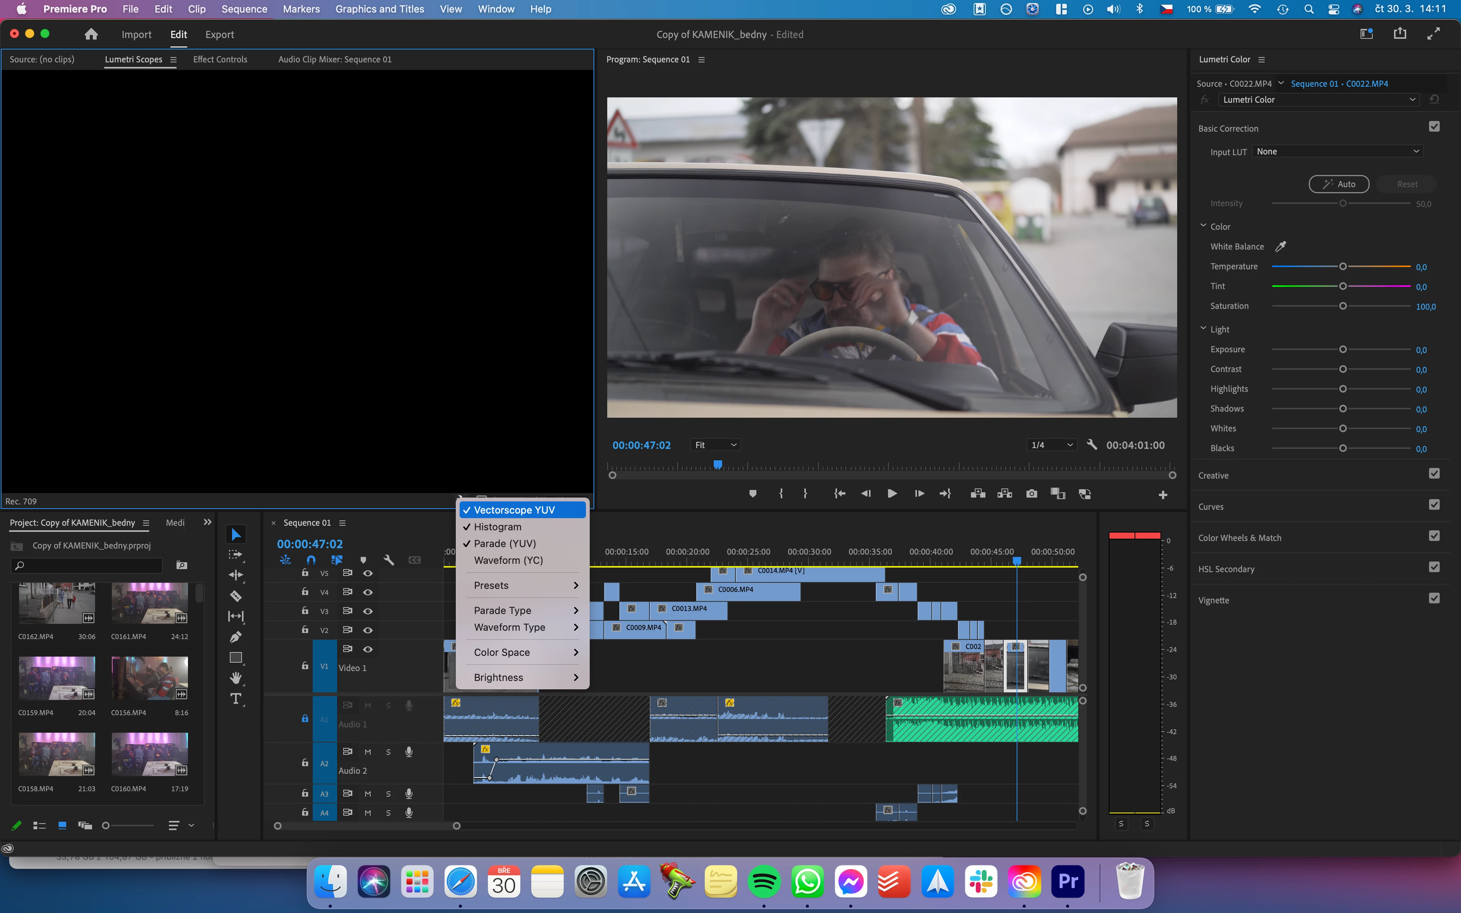Collapse the Color section
1461x913 pixels.
1203,226
